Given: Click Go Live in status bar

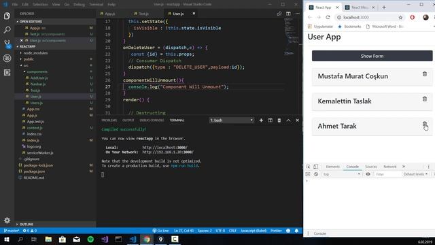Looking at the screenshot, I should (x=160, y=231).
